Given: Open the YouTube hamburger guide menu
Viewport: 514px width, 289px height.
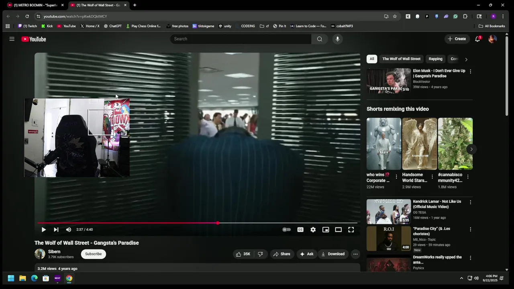Looking at the screenshot, I should click(12, 39).
